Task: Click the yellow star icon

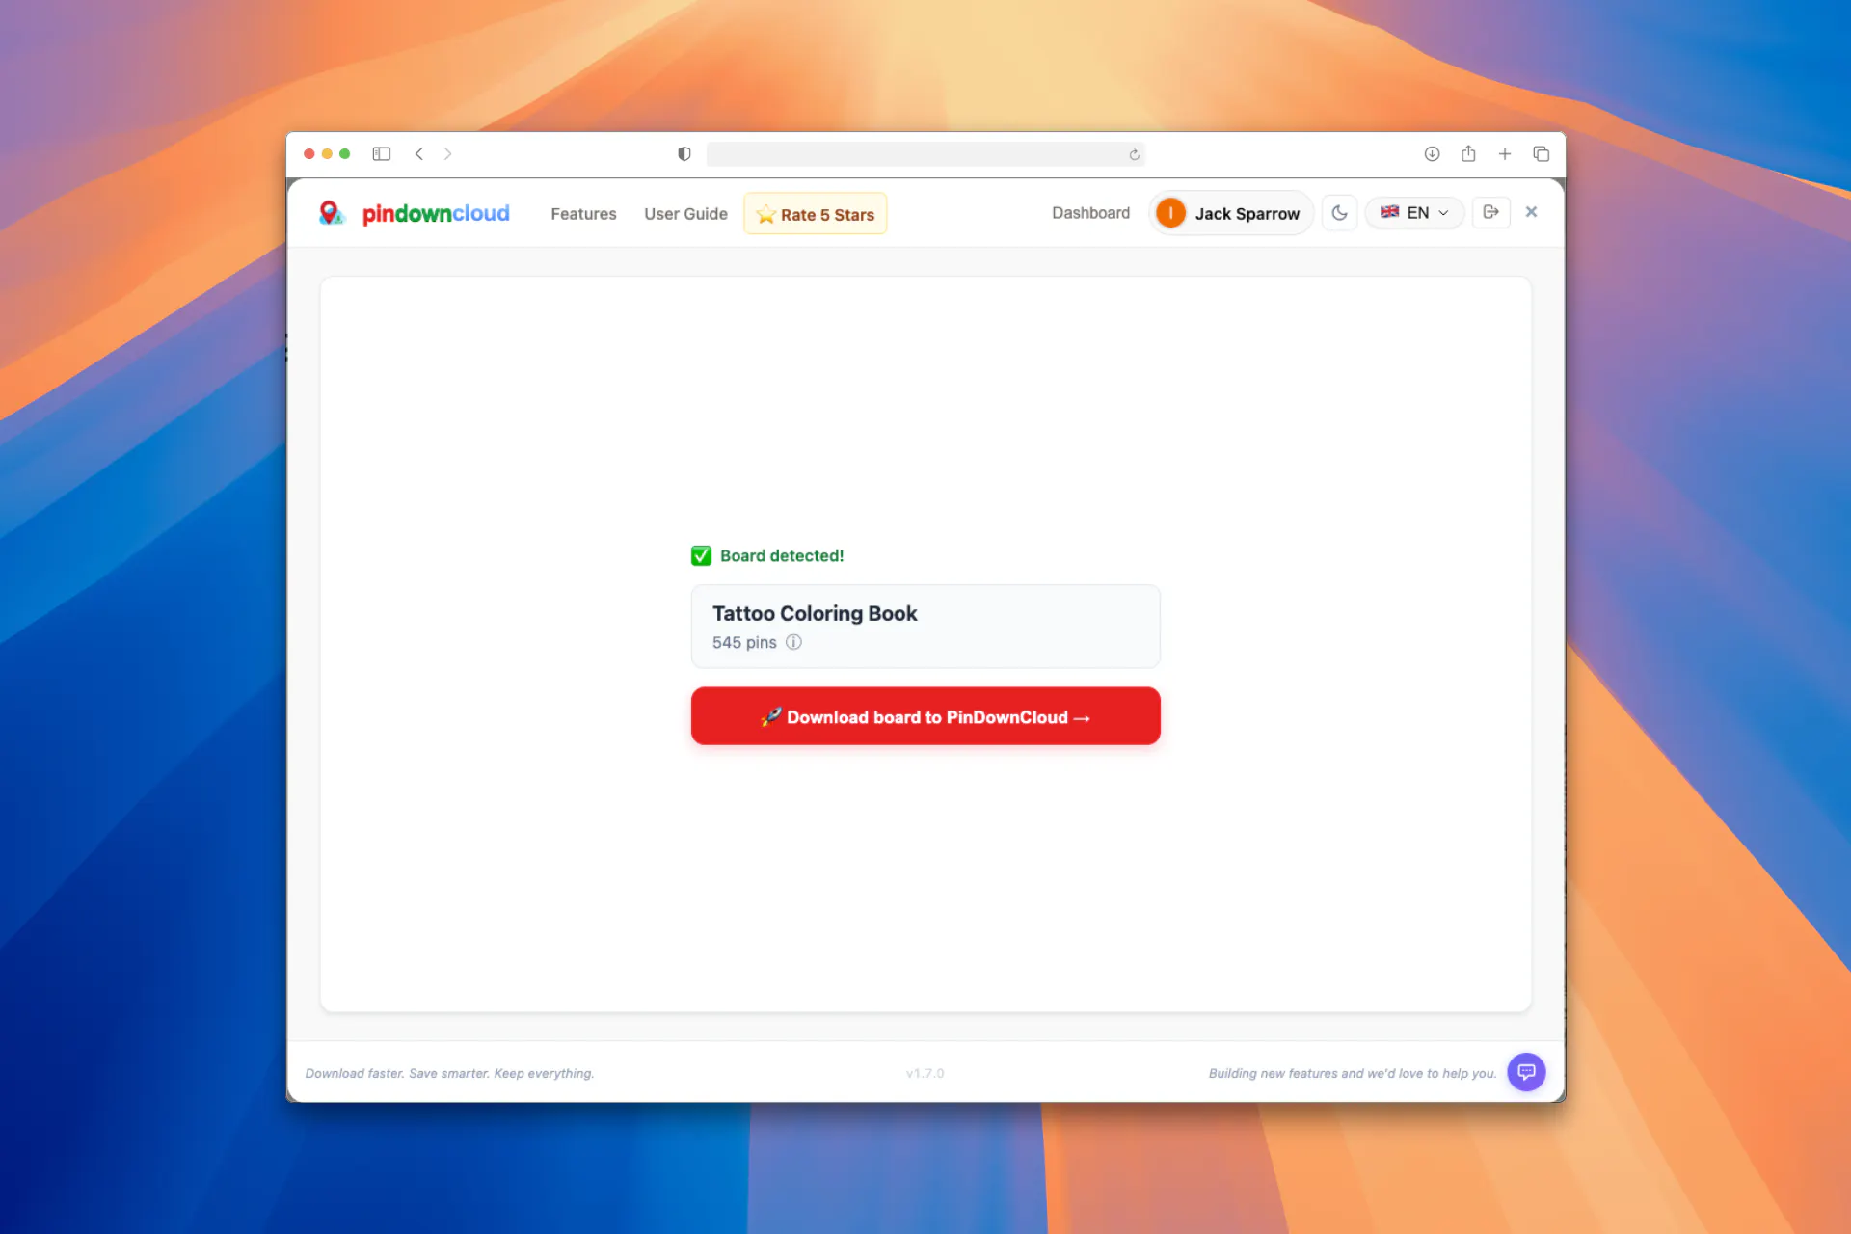Action: click(x=766, y=215)
